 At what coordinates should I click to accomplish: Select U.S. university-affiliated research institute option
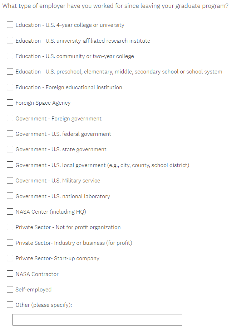click(10, 41)
